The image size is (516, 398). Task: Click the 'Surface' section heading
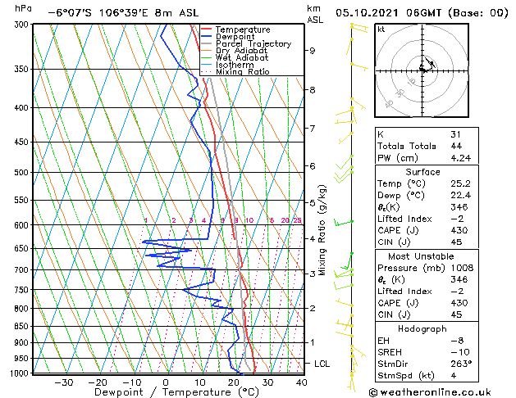tap(422, 172)
